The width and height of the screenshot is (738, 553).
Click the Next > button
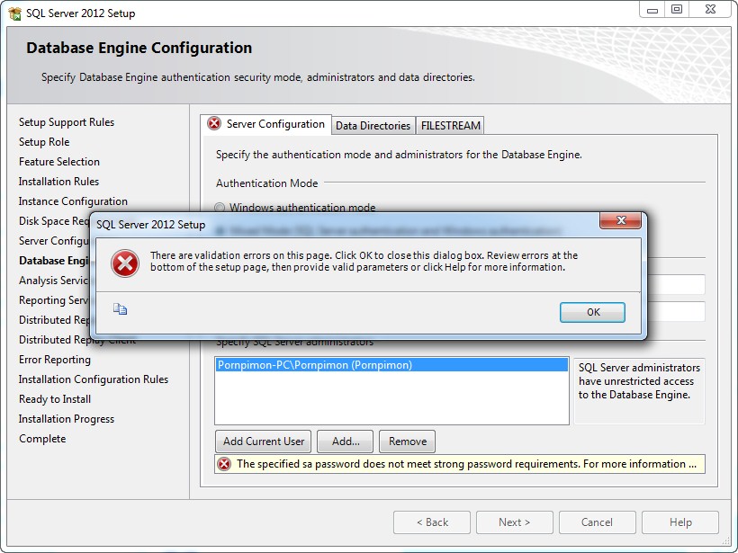point(514,522)
